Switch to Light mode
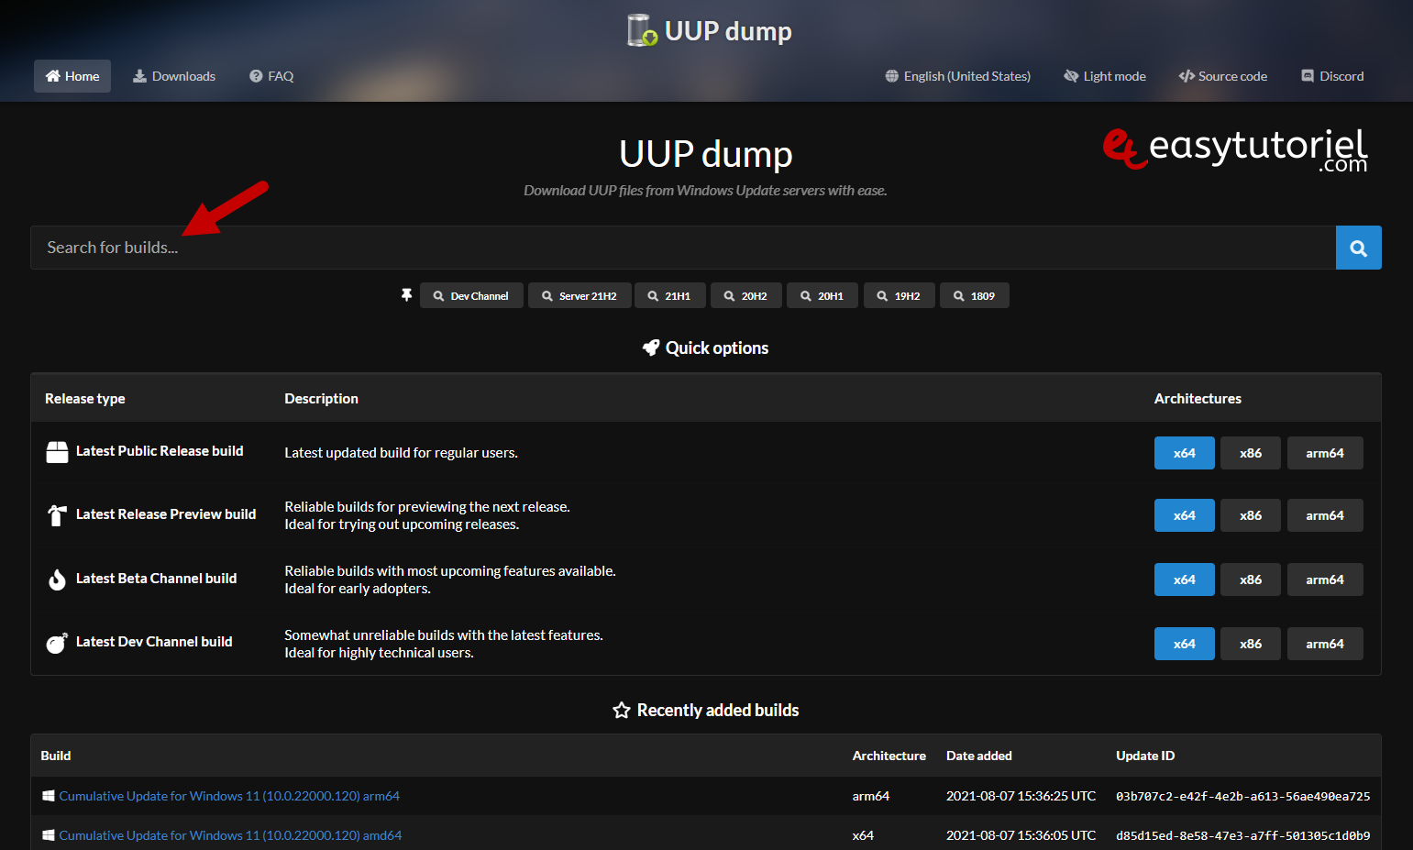 click(x=1105, y=76)
